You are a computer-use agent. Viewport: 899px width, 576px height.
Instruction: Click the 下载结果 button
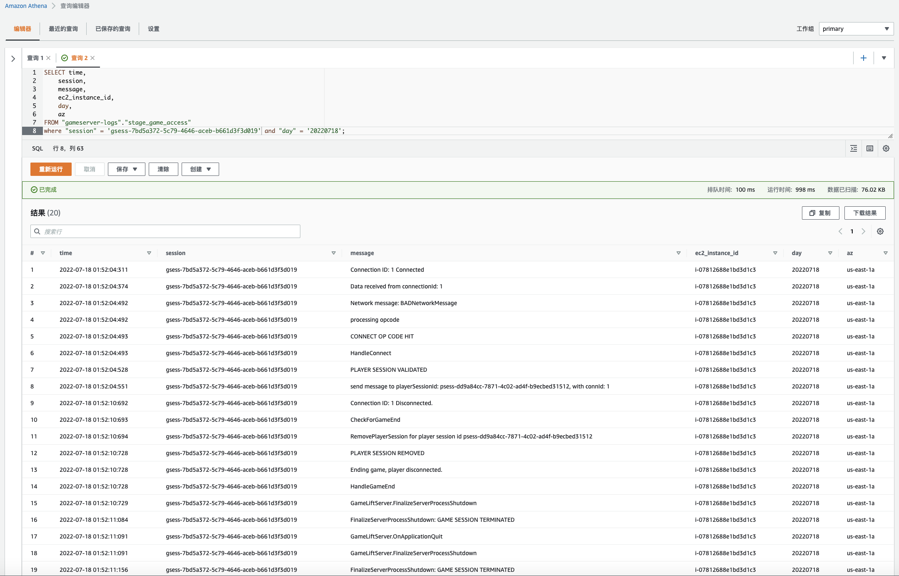(865, 213)
